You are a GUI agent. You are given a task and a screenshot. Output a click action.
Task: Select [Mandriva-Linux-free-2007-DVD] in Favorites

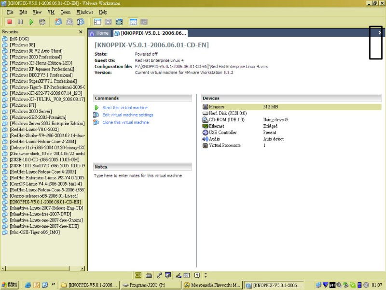pos(41,214)
